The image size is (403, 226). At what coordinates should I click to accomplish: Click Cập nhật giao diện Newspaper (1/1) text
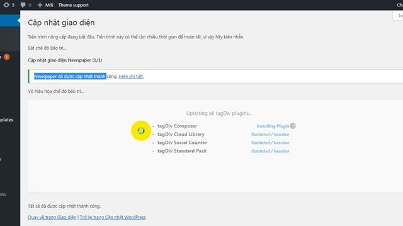65,60
